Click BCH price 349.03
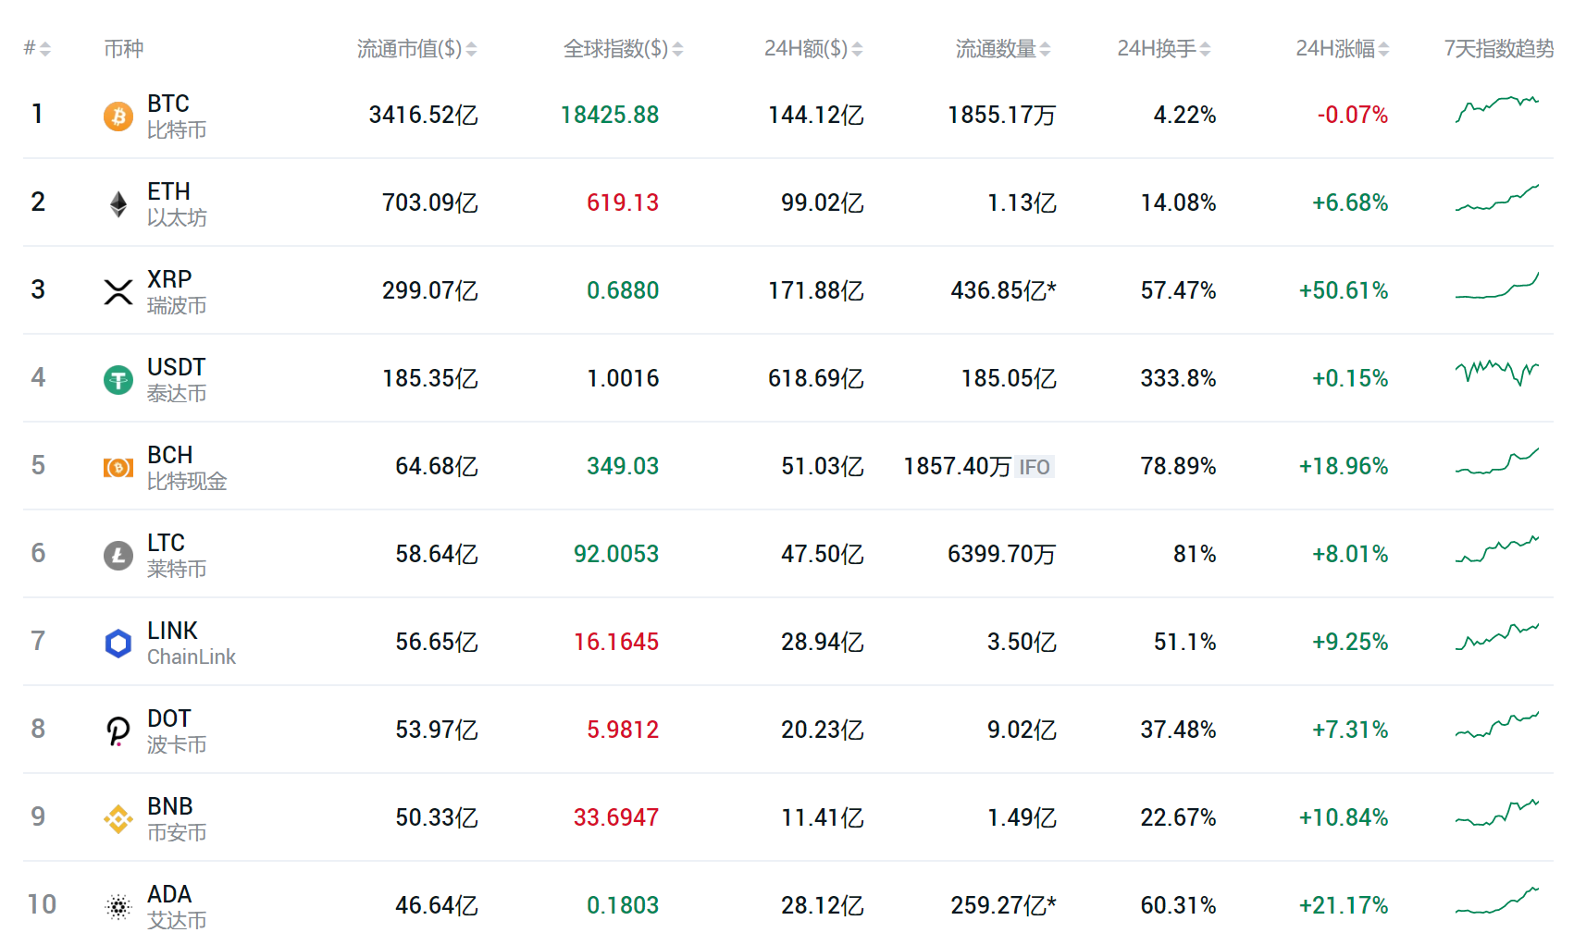This screenshot has width=1574, height=945. coord(623,466)
